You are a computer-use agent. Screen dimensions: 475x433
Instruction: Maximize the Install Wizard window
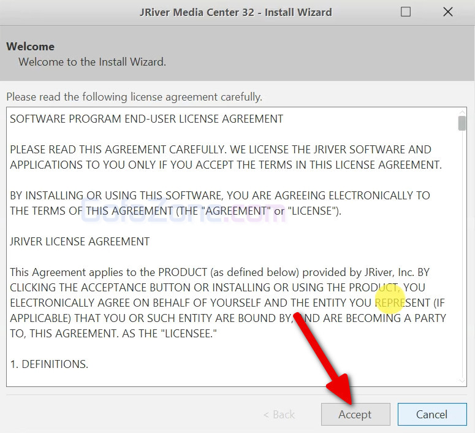point(406,12)
